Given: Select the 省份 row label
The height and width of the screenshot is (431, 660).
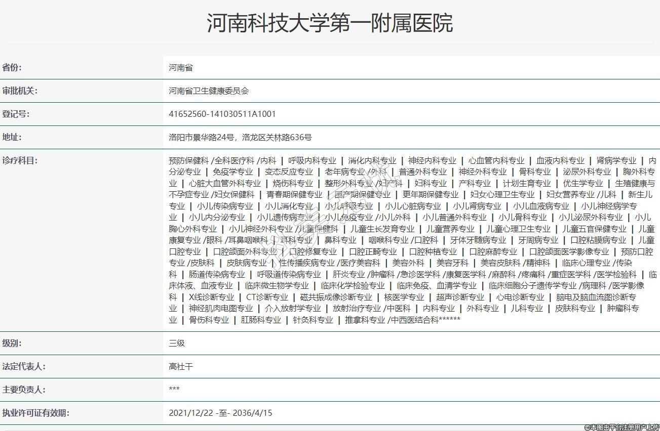Looking at the screenshot, I should click(12, 68).
